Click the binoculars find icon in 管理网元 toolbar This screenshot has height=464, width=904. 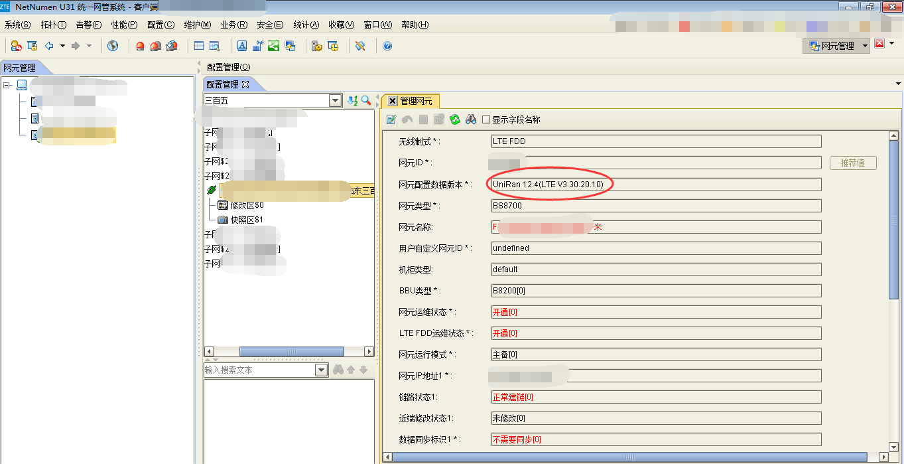(471, 119)
